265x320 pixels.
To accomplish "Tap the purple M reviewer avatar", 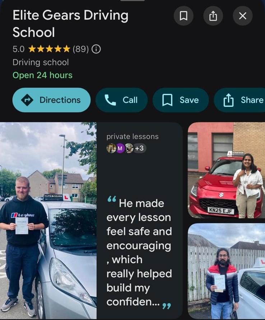I will (x=120, y=148).
